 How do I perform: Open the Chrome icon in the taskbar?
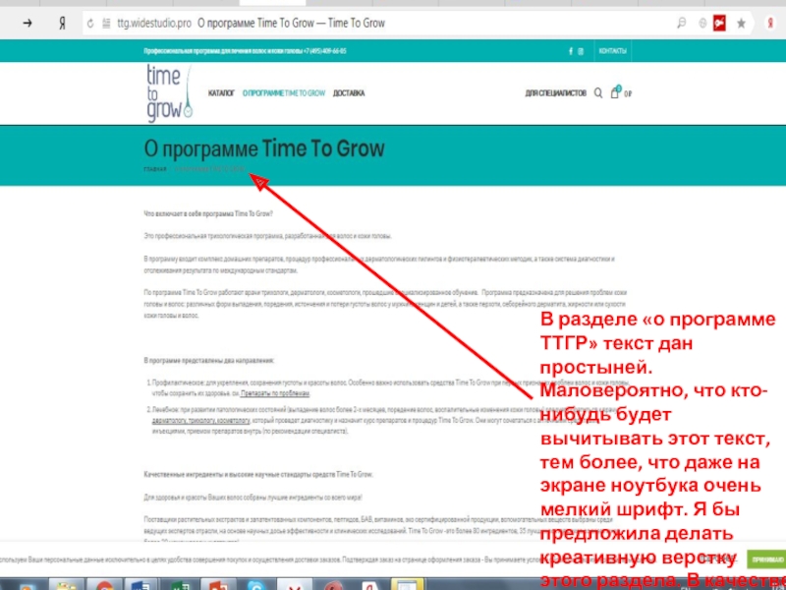click(x=104, y=585)
